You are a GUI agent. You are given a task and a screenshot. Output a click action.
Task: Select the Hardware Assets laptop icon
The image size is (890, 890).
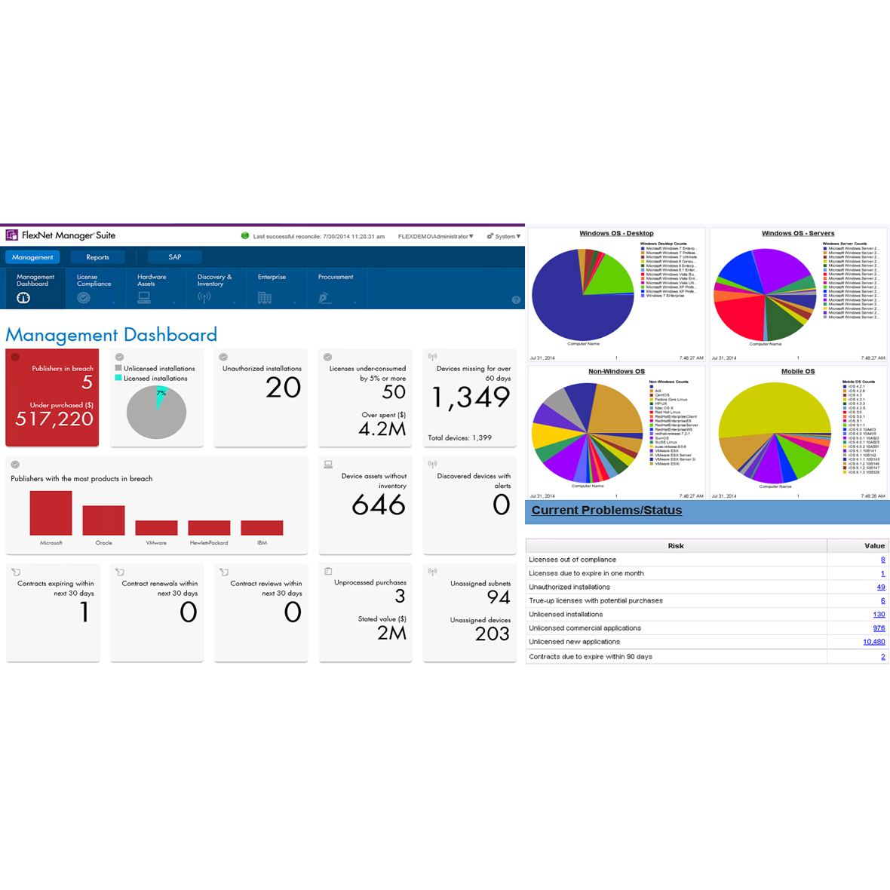coord(144,297)
